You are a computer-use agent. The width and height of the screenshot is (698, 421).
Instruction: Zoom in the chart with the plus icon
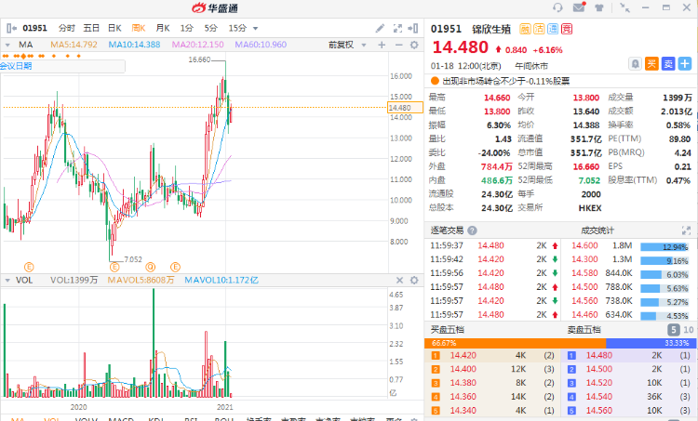[382, 45]
